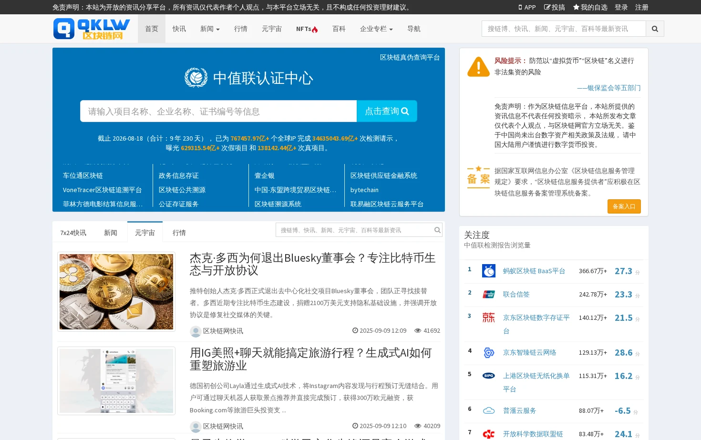Switch to the 7x24快讯 tab

[x=73, y=233]
